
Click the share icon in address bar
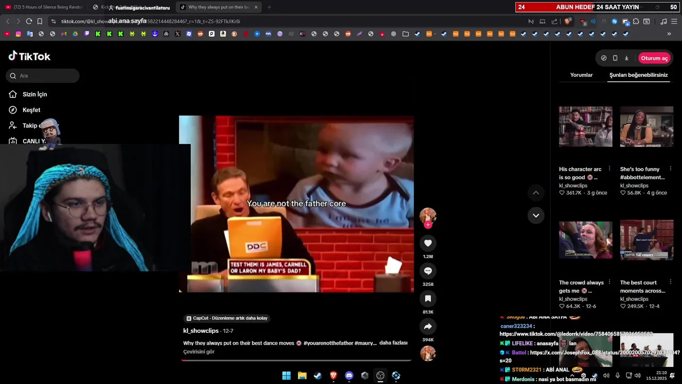(x=555, y=21)
